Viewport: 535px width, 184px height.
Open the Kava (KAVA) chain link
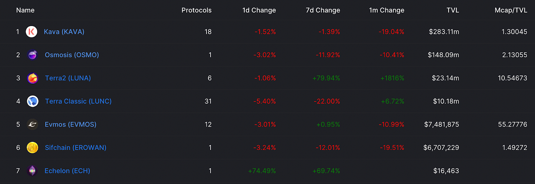pos(64,32)
